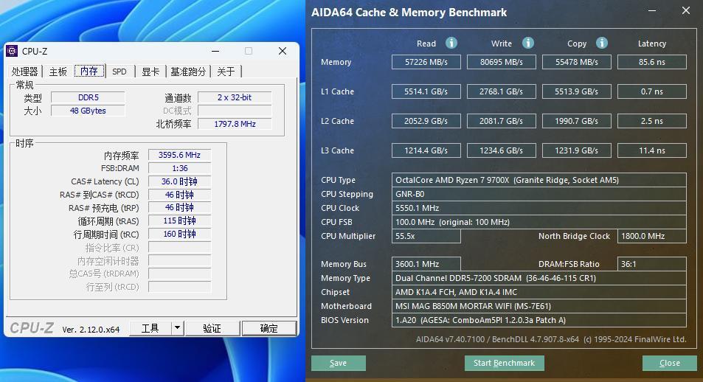This screenshot has height=382, width=703.
Task: Click the L1 Cache Read value 5514.1 GB/s
Action: click(x=426, y=91)
